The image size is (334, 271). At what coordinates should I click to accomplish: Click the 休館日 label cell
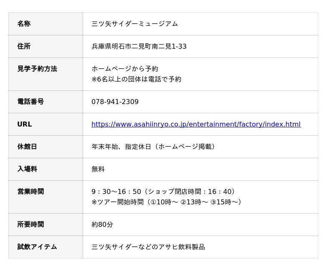click(46, 147)
